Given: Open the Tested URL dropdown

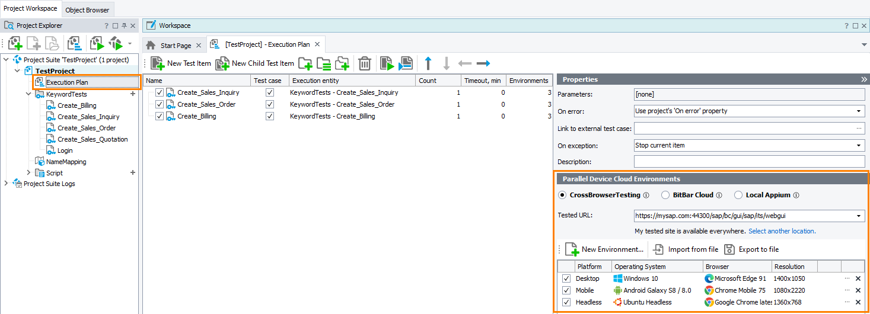Looking at the screenshot, I should click(x=859, y=216).
